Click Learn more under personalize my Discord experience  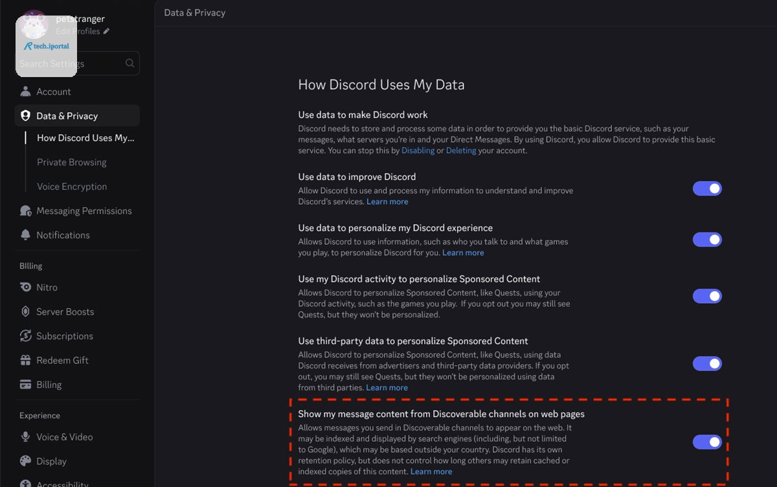pos(463,253)
